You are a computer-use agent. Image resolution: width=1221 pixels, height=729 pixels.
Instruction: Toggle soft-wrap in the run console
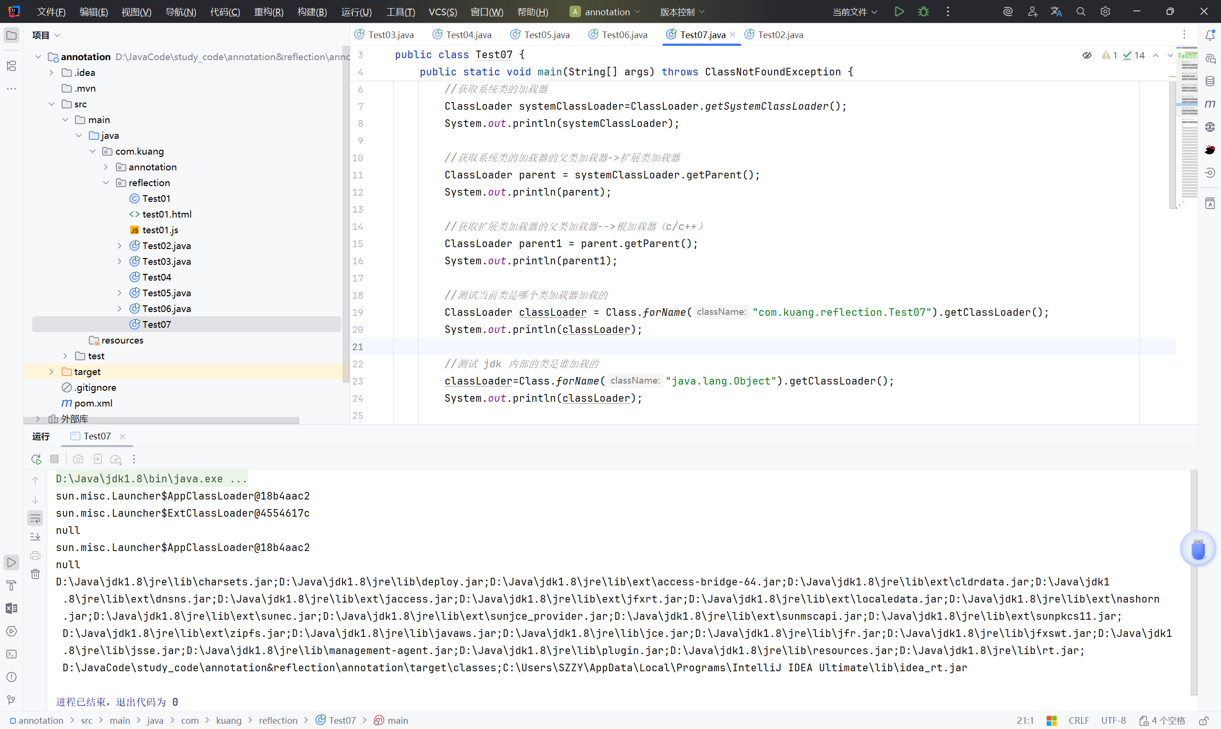pyautogui.click(x=35, y=518)
